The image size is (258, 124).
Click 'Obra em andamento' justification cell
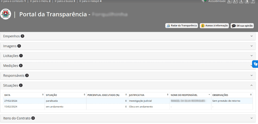click(149, 107)
